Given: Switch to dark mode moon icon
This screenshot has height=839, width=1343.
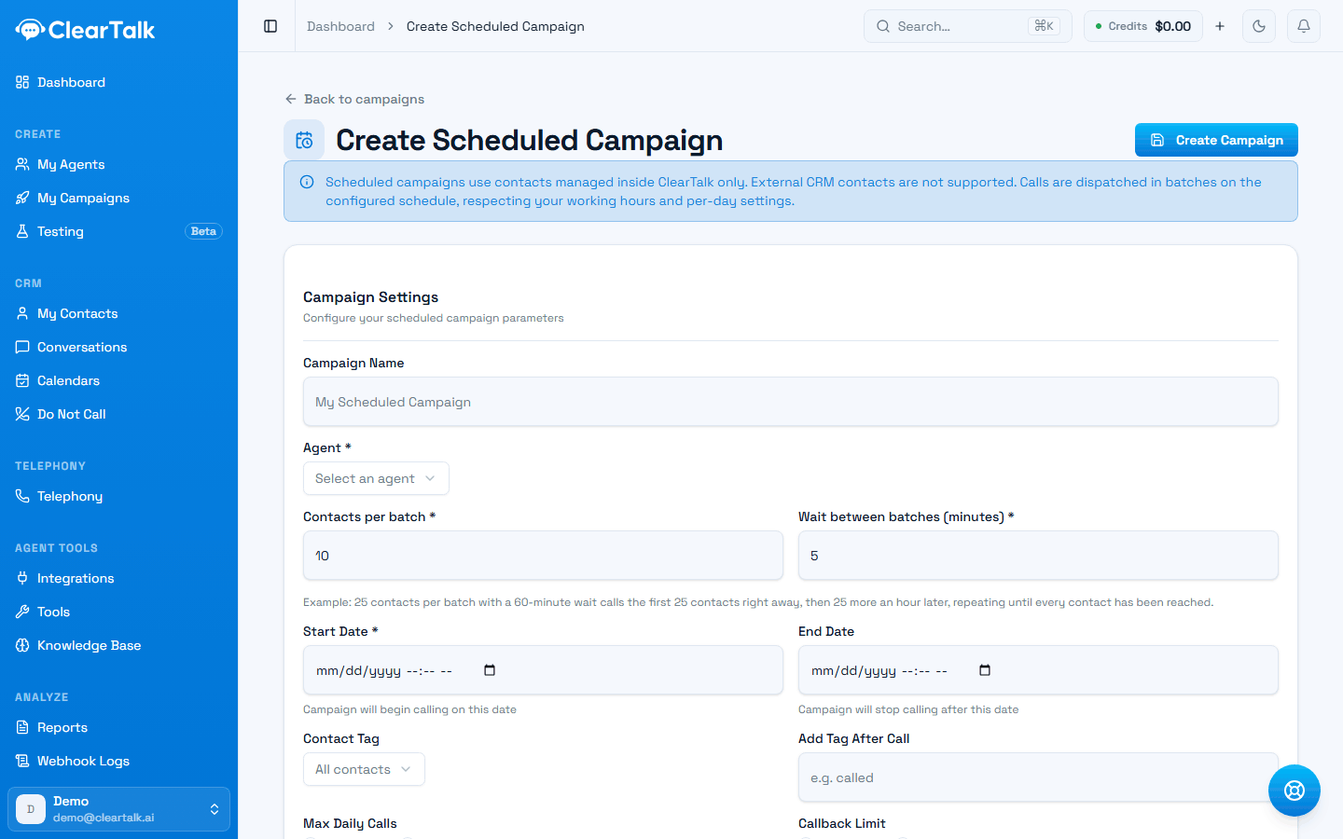Looking at the screenshot, I should 1259,26.
